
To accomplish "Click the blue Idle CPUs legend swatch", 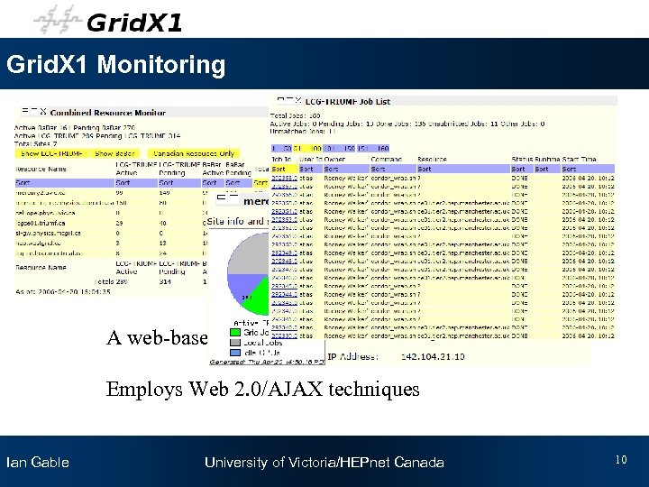I will pyautogui.click(x=234, y=353).
